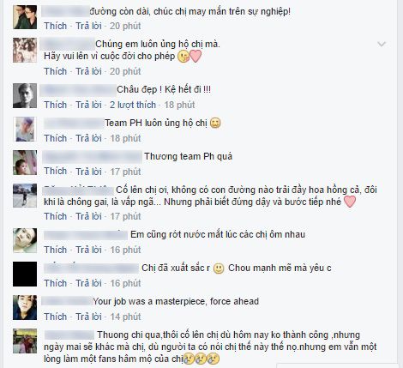The image size is (403, 368).
Task: Reply to the "Chị đã xuất sắc" comment
Action: tap(88, 283)
